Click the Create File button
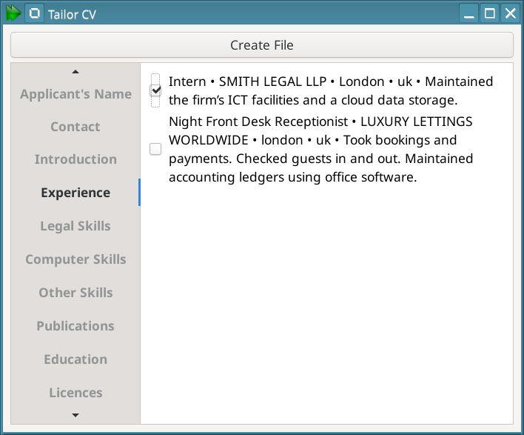524x435 pixels. (x=262, y=45)
